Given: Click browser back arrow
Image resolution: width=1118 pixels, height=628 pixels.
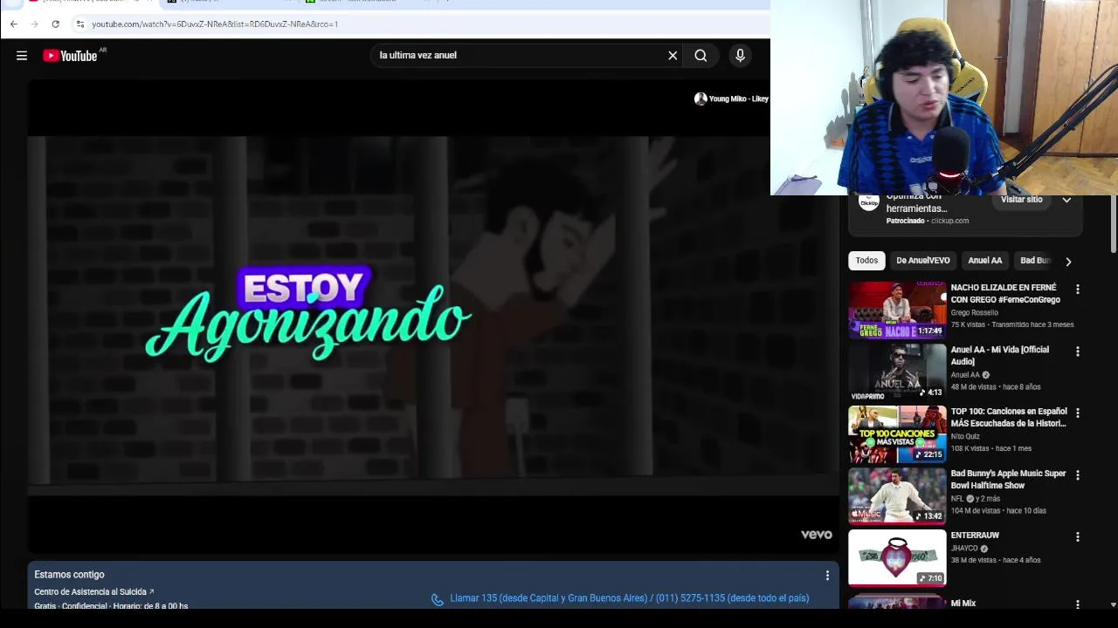Looking at the screenshot, I should (14, 24).
